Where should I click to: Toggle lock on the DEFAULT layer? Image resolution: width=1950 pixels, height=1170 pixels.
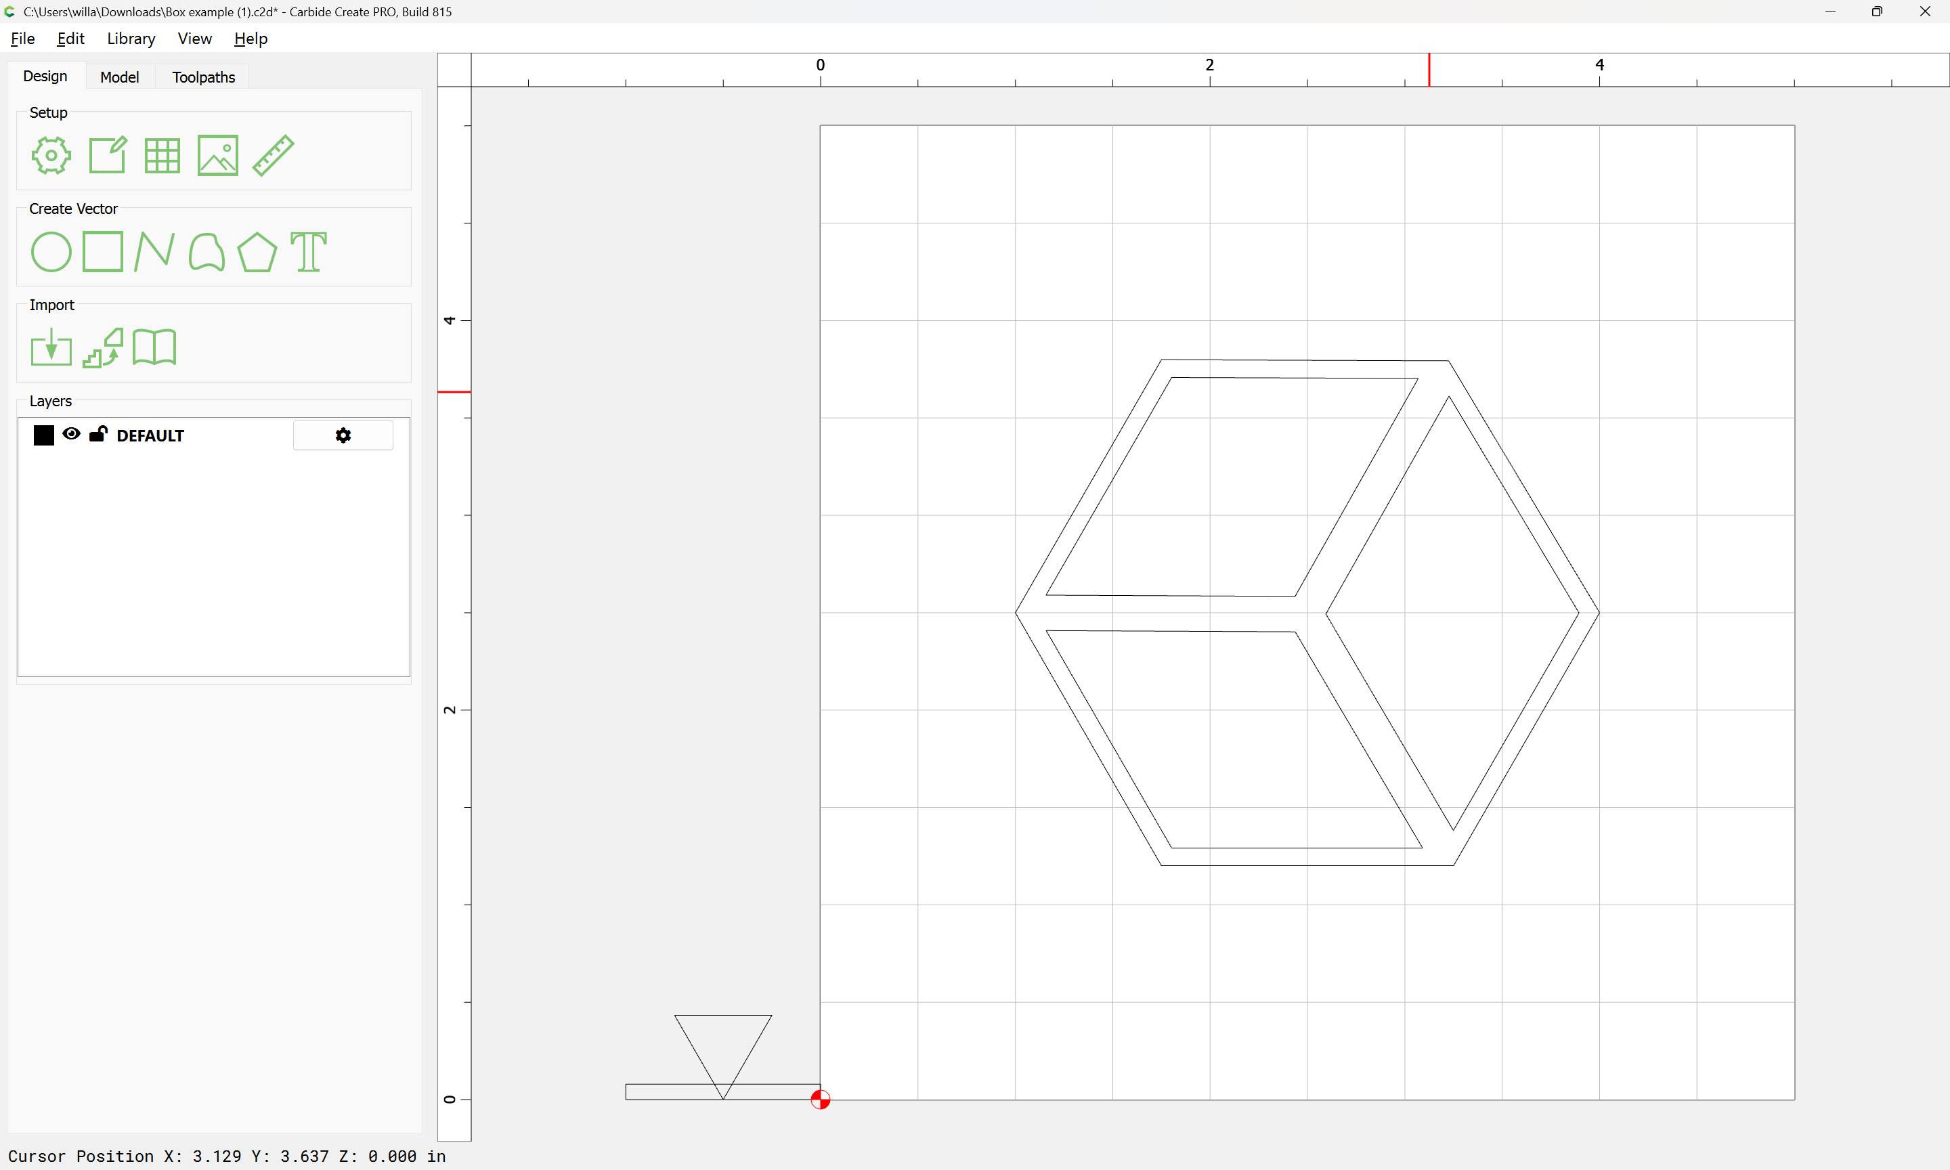99,433
